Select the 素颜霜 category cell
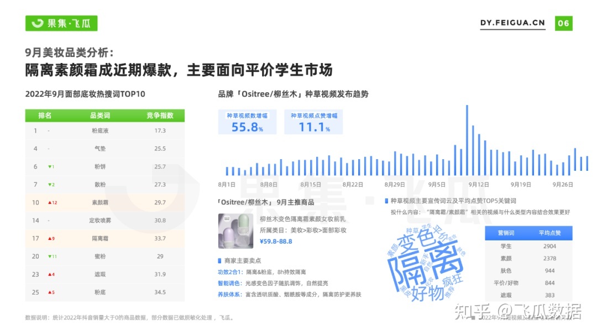This screenshot has height=336, width=597. 100,202
